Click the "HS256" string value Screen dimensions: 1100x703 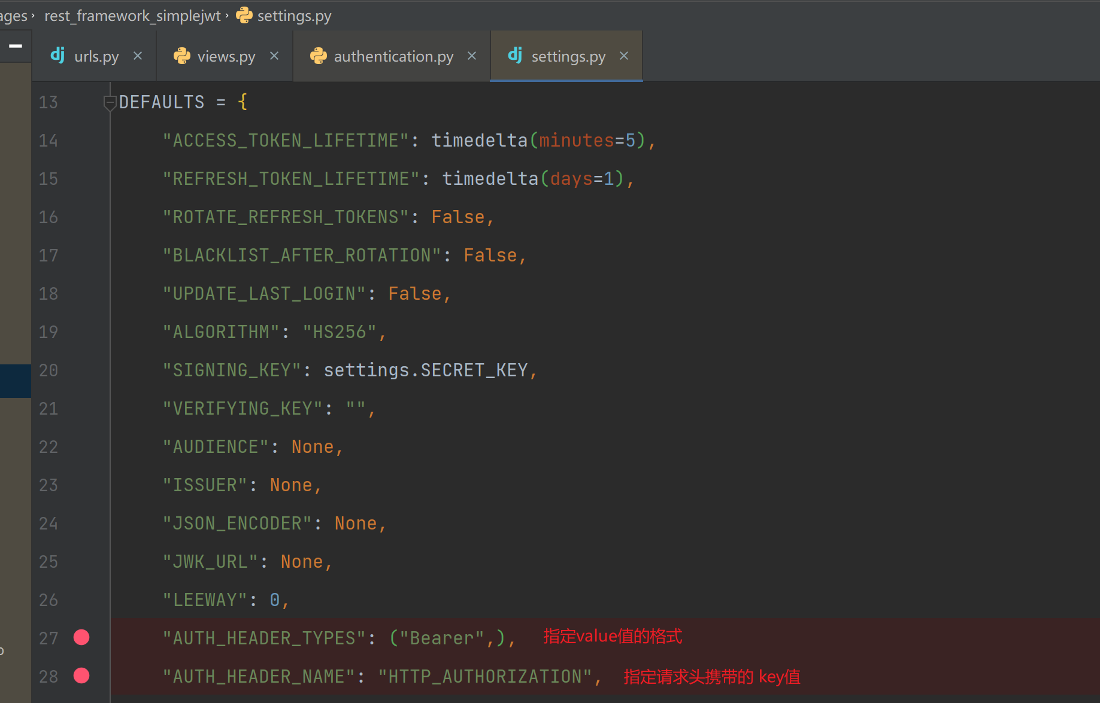(340, 332)
